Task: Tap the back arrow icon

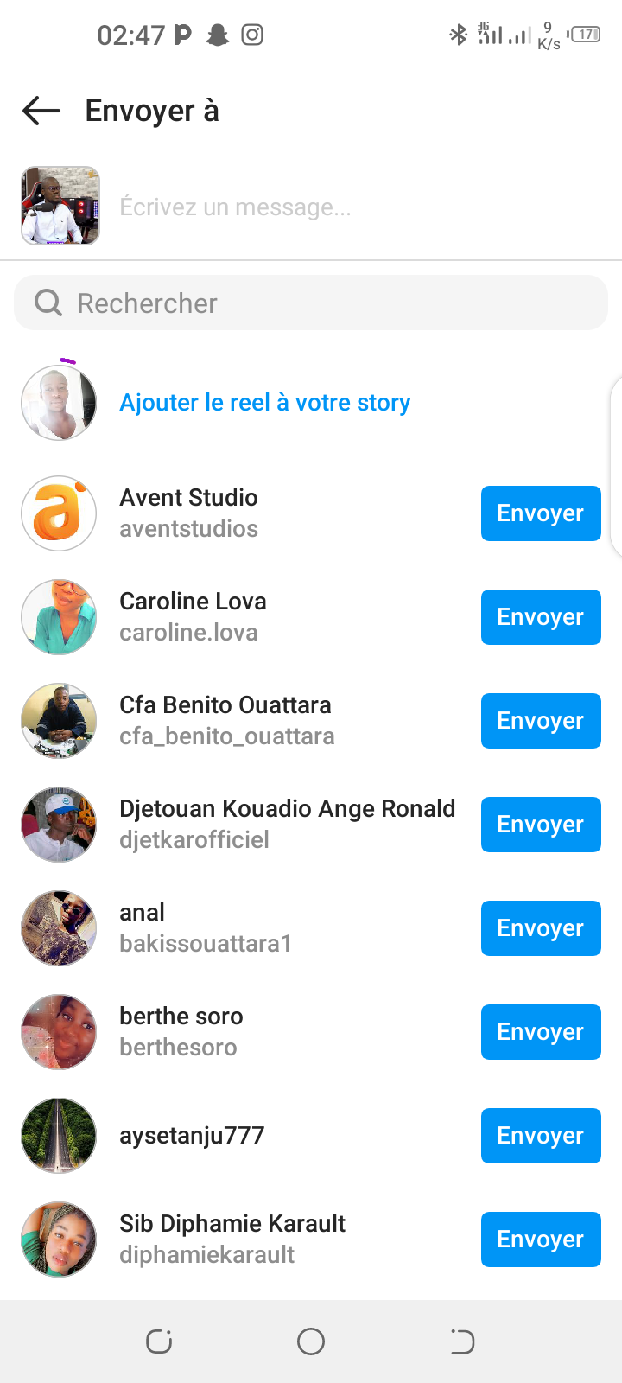Action: point(41,111)
